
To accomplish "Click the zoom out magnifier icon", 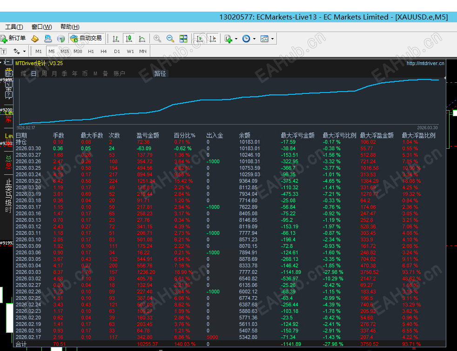I will tap(170, 39).
